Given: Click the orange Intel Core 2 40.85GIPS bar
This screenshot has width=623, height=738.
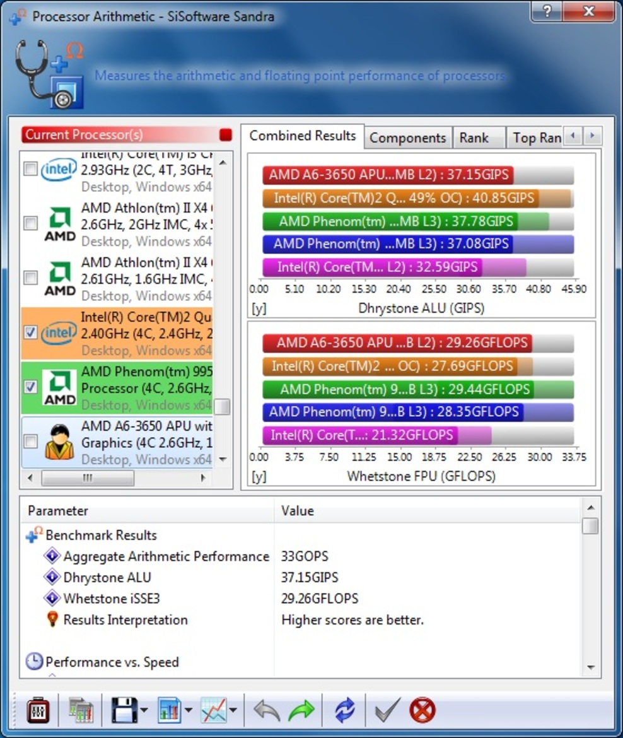Looking at the screenshot, I should [401, 198].
